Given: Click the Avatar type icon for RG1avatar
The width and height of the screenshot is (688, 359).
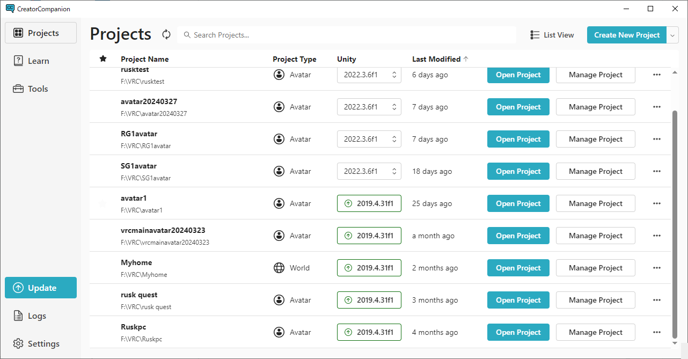Looking at the screenshot, I should coord(279,139).
